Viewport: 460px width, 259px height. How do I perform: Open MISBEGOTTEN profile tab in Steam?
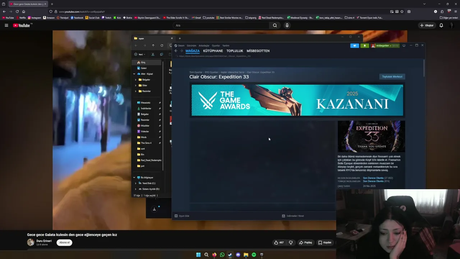[x=258, y=51]
